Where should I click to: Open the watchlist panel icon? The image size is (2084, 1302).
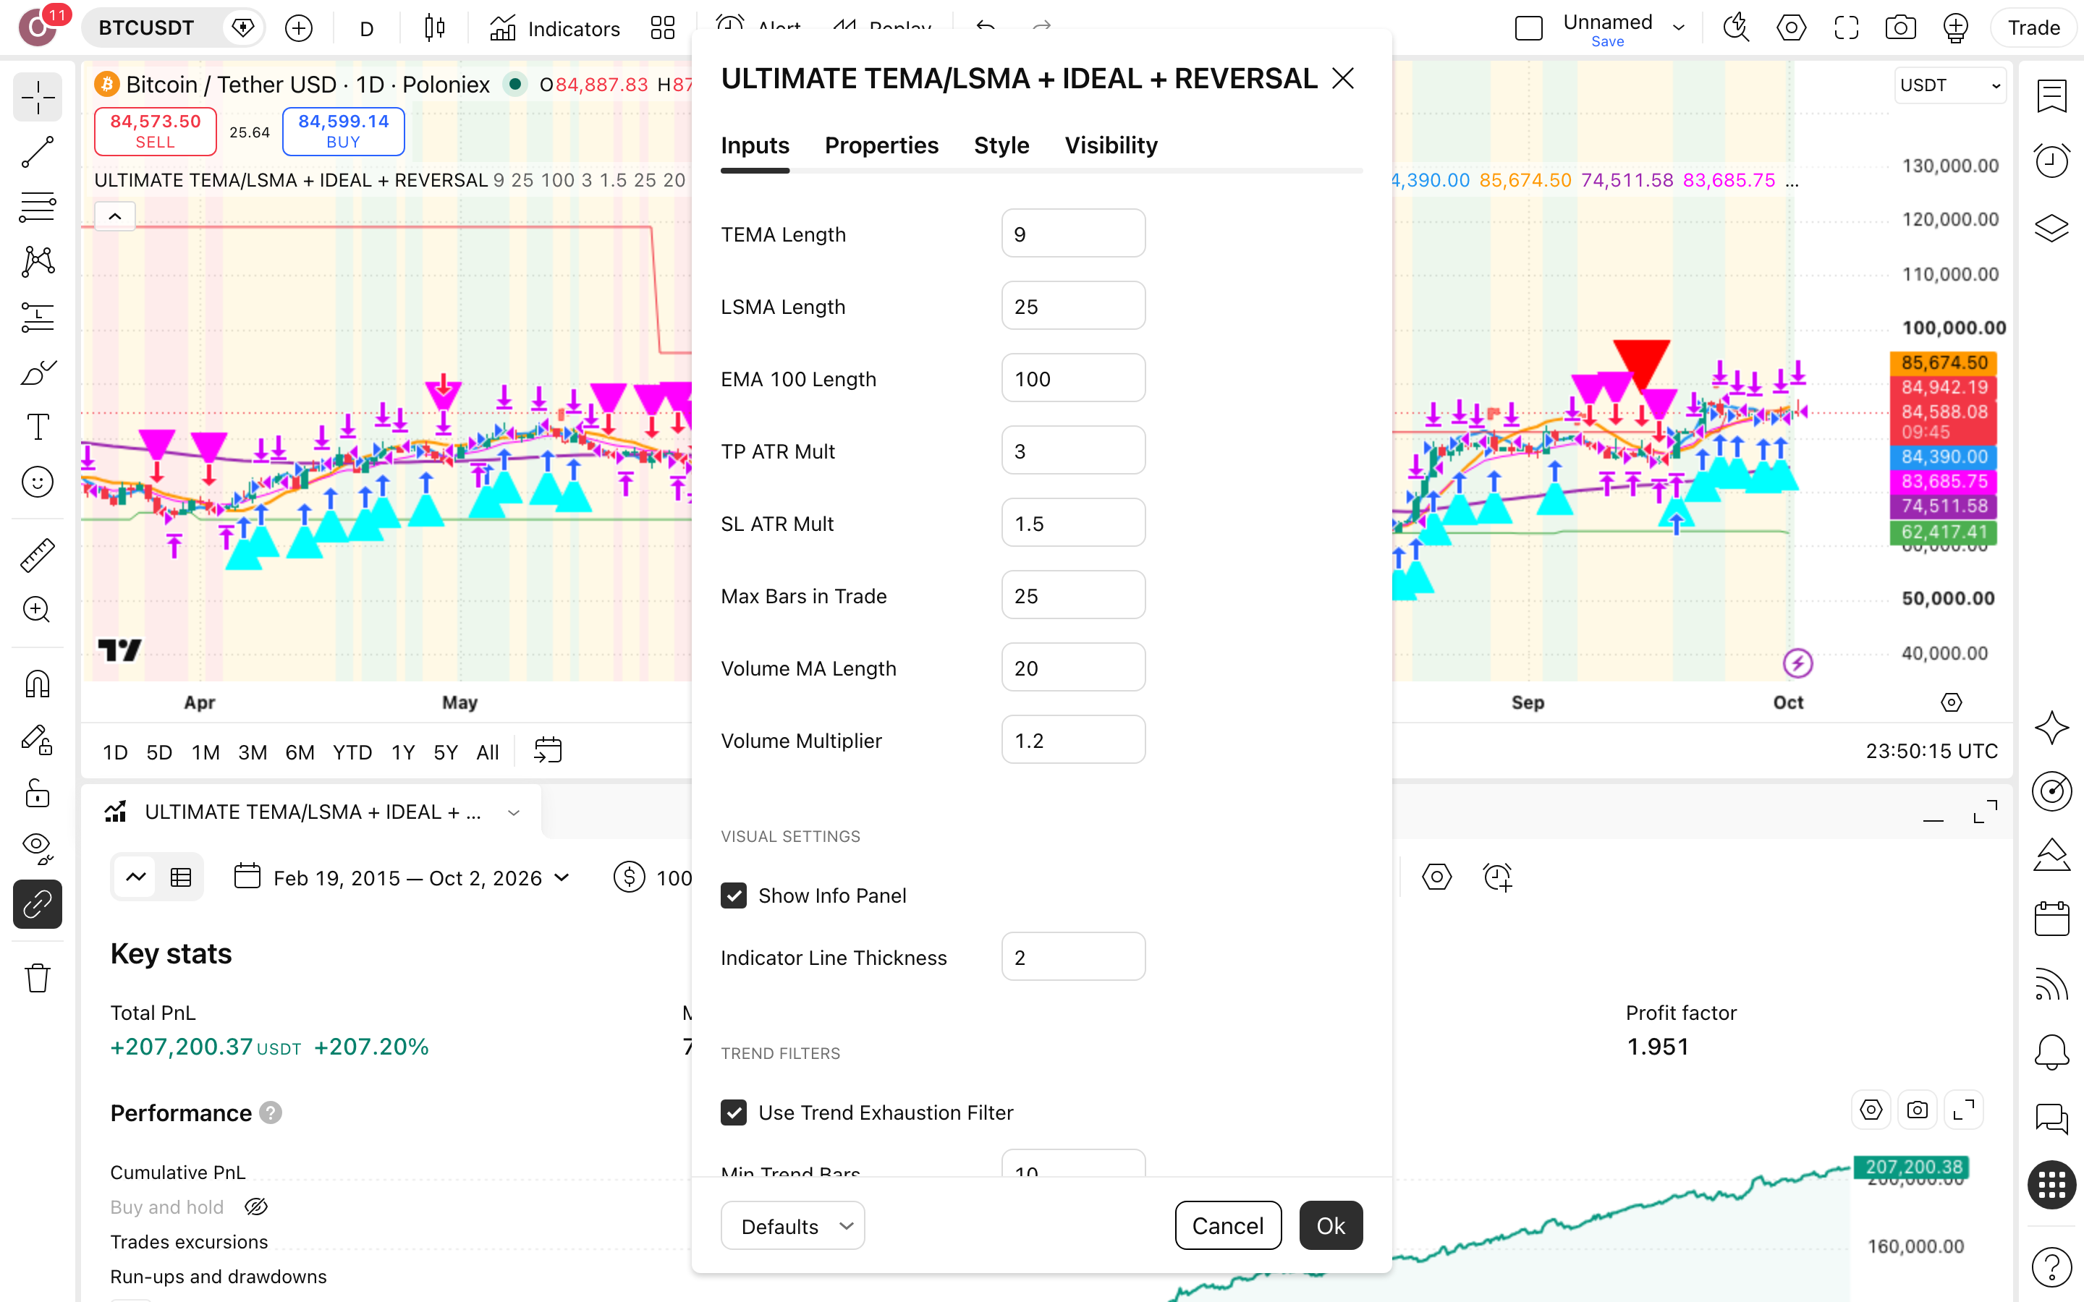pyautogui.click(x=2051, y=95)
